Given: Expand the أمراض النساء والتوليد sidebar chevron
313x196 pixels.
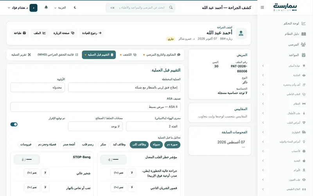Looking at the screenshot, I should tap(263, 142).
